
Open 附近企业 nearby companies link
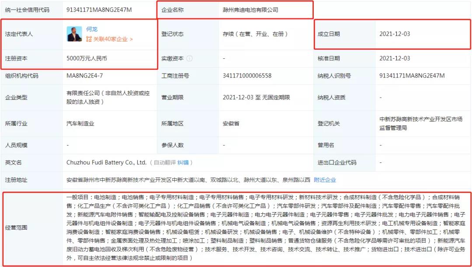coord(325,180)
